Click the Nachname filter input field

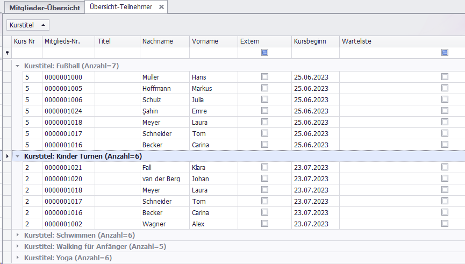click(164, 53)
